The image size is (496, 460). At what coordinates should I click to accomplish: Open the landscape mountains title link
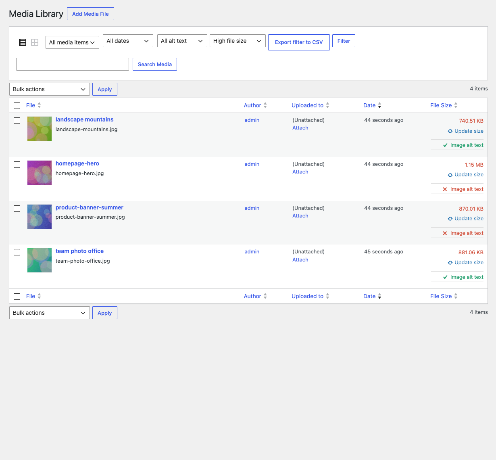[x=84, y=119]
